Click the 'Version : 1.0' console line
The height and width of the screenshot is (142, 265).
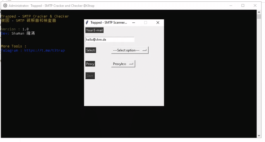pos(15,29)
